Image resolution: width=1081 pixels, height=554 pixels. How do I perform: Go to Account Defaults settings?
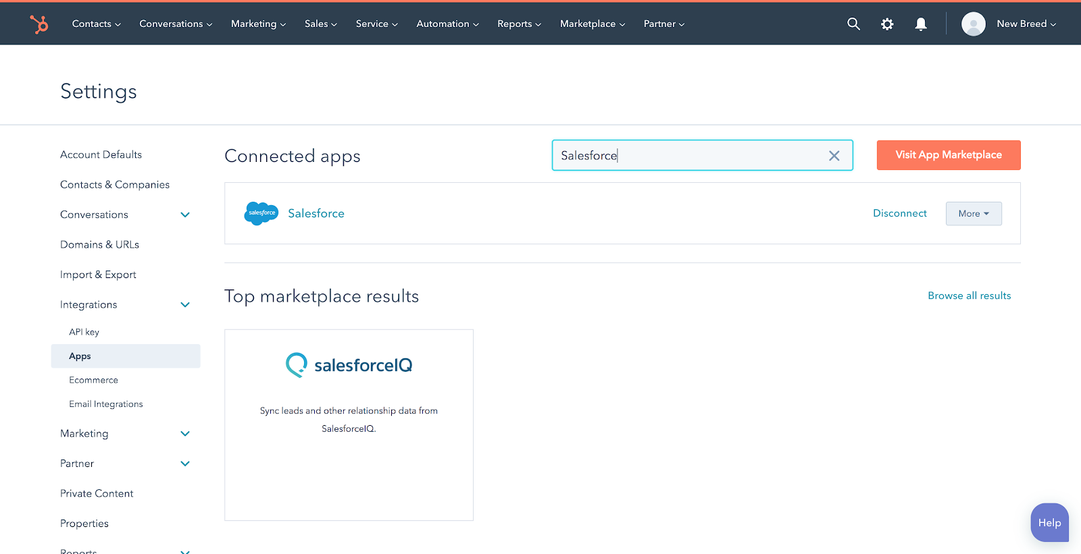pyautogui.click(x=101, y=155)
